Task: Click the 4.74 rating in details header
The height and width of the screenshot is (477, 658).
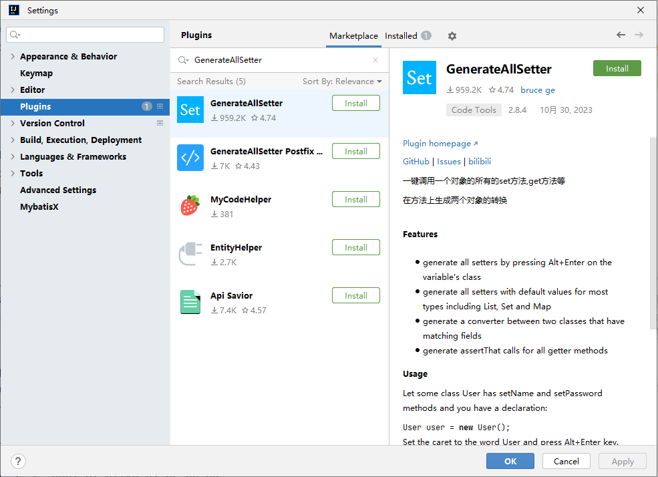Action: point(502,90)
